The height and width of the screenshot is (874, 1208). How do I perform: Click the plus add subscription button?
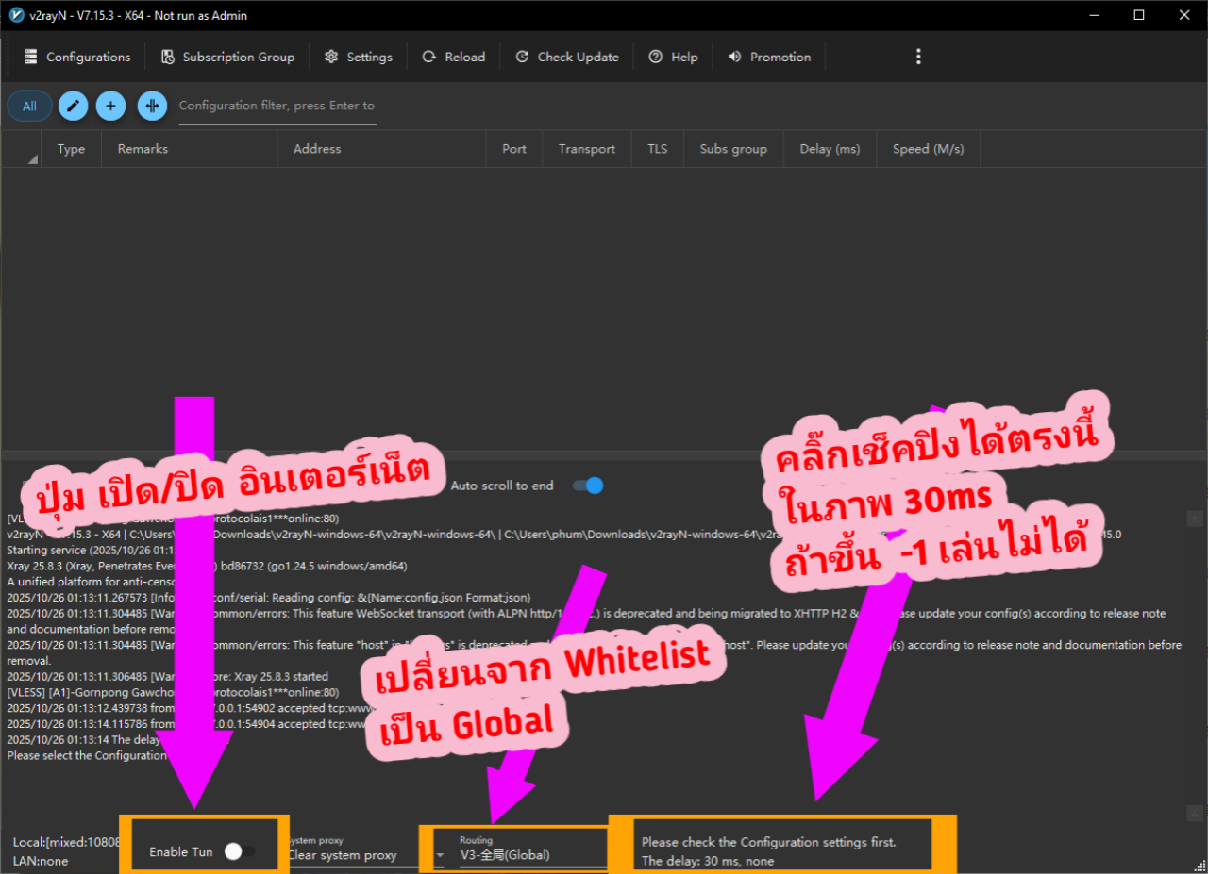(x=110, y=106)
